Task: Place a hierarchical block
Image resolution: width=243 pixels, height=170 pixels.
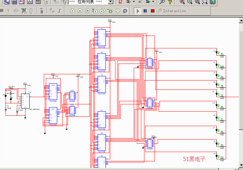Action: coord(52,11)
